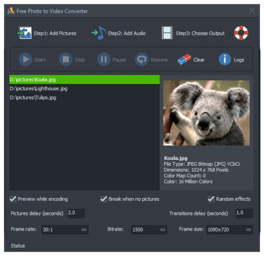Click the Color: 16 Million Colors text
This screenshot has height=256, width=264.
click(x=188, y=181)
